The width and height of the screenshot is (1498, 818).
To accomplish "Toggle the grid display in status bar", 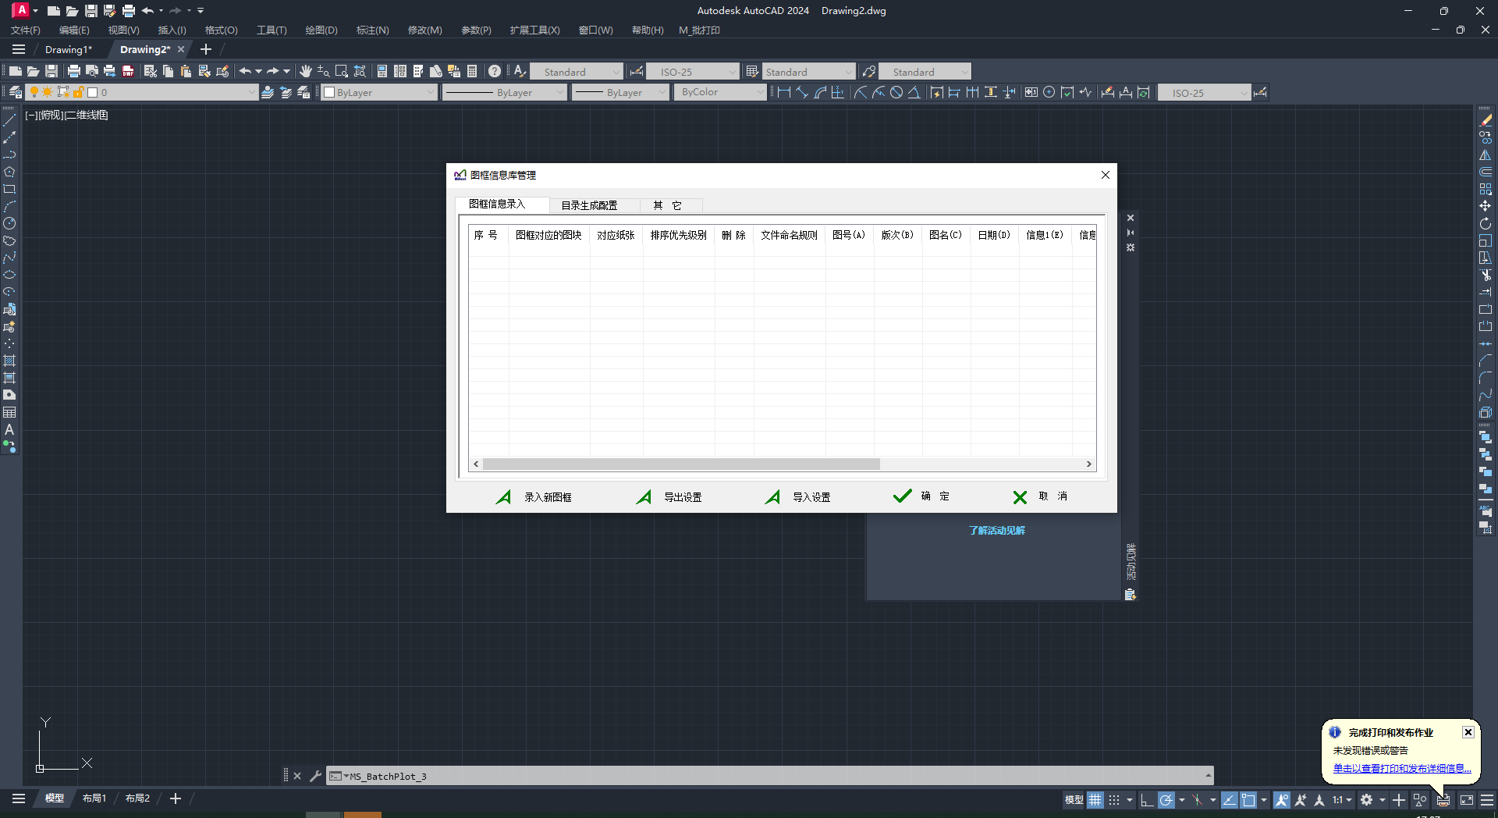I will pos(1095,799).
